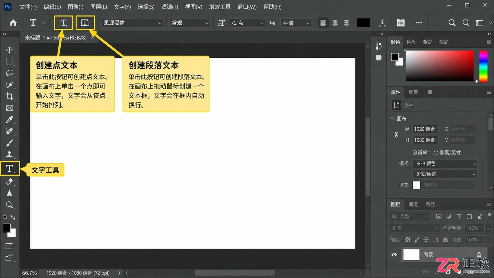Open the bit depth dropdown 8 位/通道
Screen dimensions: 494x278
[445, 174]
